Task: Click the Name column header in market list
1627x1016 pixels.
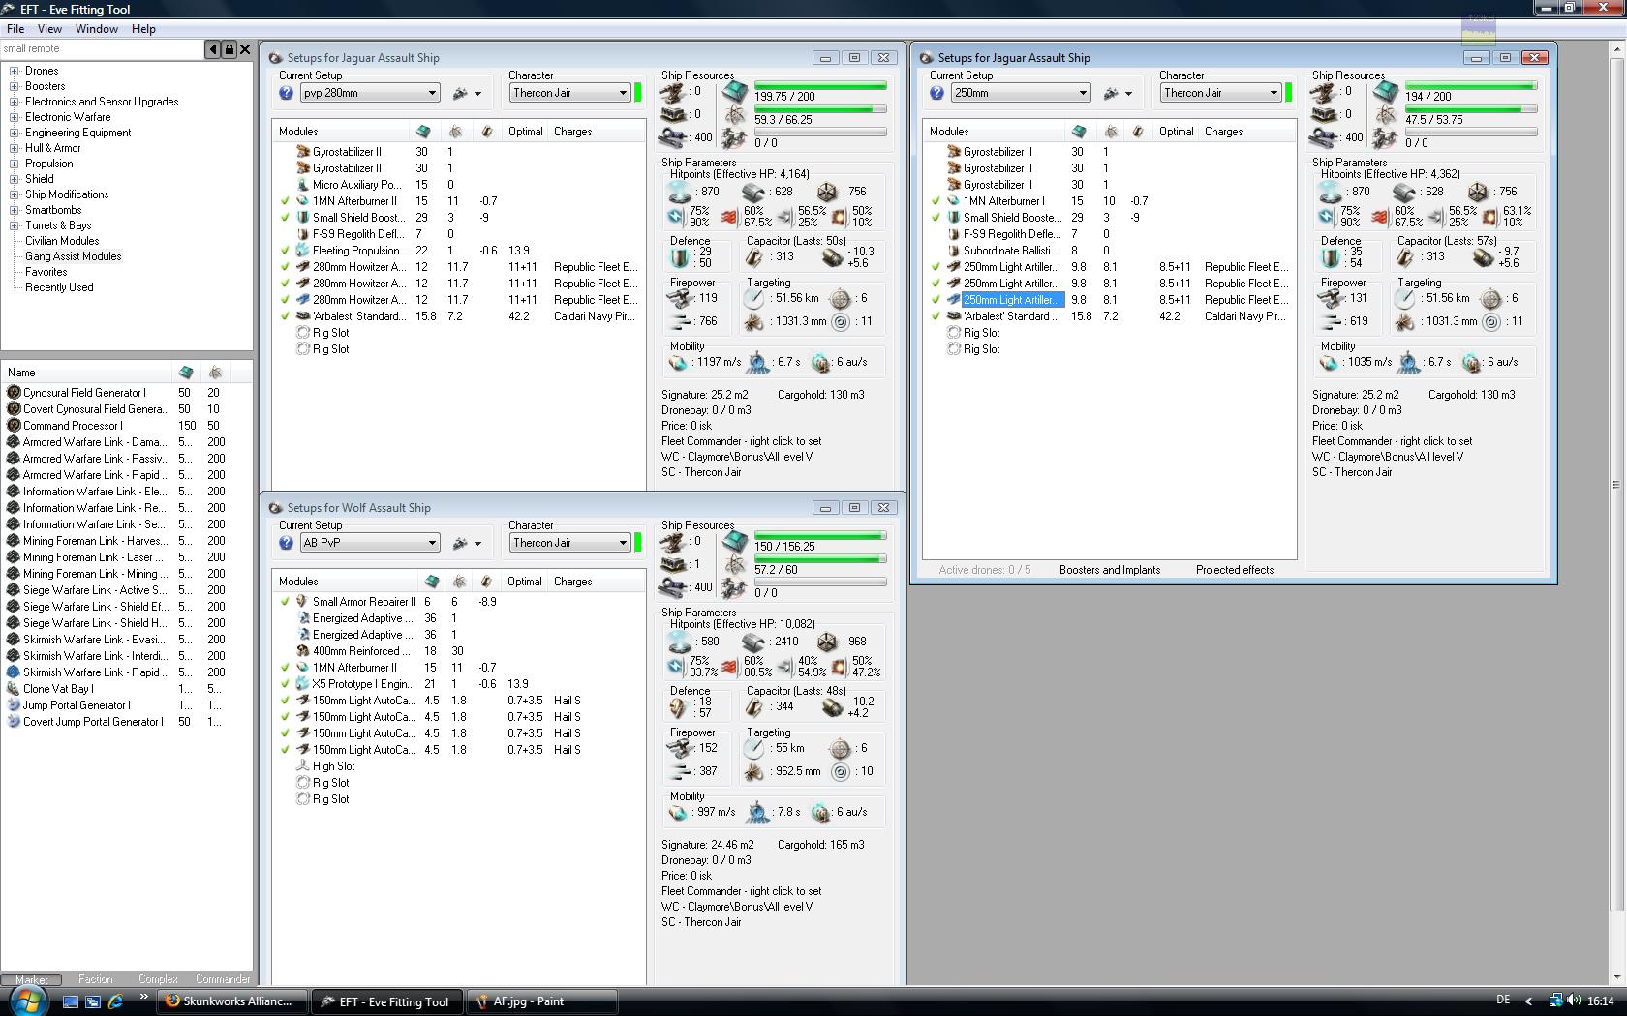Action: click(87, 372)
